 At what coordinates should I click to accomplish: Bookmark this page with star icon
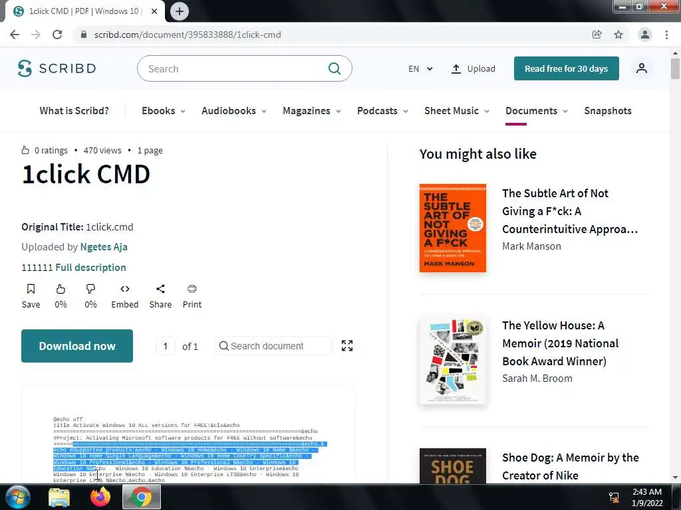coord(618,35)
